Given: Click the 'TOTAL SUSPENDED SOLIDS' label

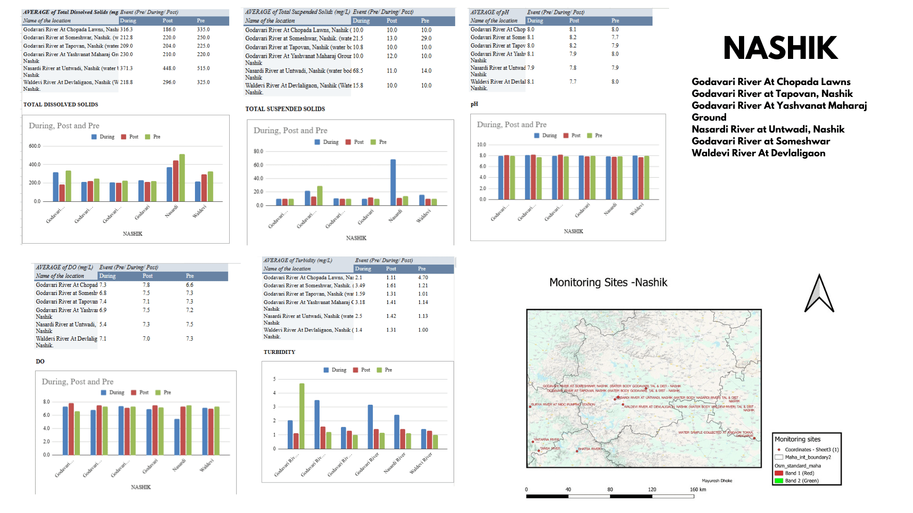Looking at the screenshot, I should pyautogui.click(x=285, y=109).
